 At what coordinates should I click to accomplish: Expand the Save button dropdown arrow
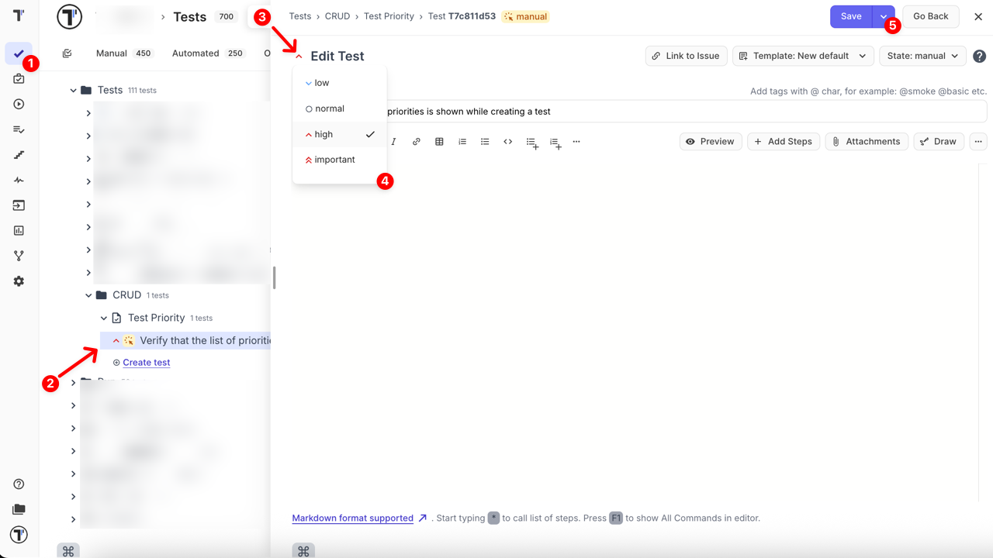coord(883,16)
